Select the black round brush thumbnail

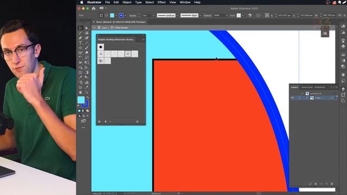pos(100,47)
